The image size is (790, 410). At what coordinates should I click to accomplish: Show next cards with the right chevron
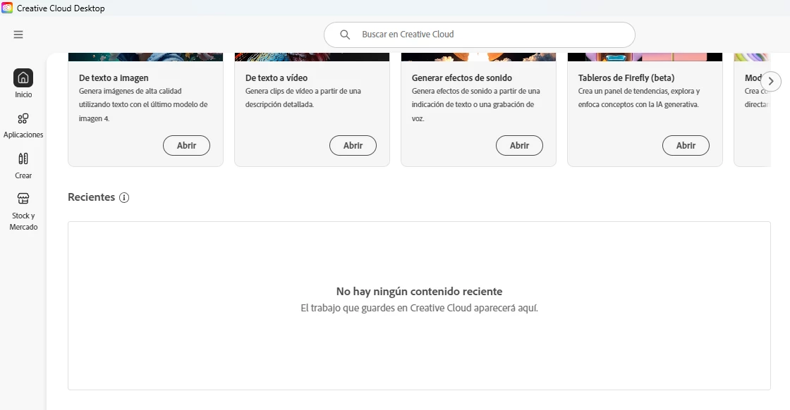(x=771, y=81)
